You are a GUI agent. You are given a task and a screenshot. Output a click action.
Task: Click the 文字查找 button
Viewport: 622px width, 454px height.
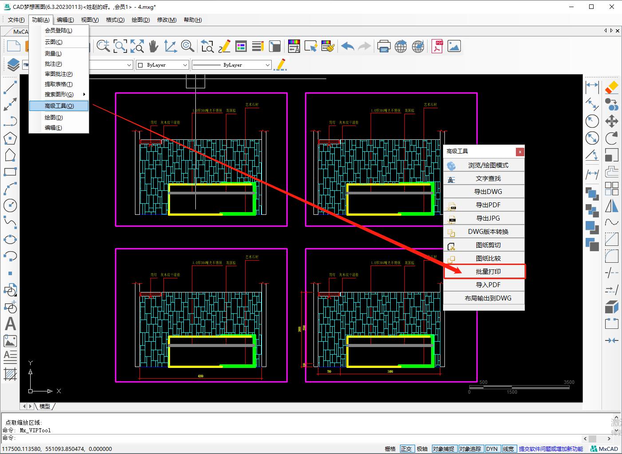[484, 178]
